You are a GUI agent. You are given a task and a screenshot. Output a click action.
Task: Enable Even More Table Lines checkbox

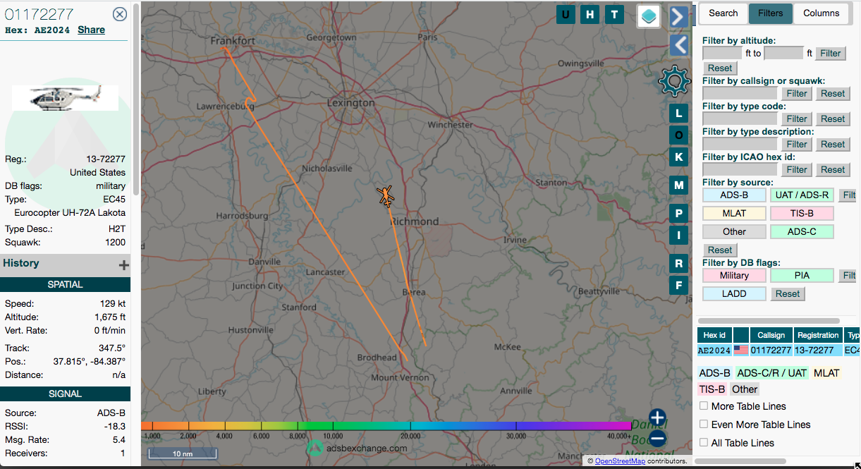(704, 424)
